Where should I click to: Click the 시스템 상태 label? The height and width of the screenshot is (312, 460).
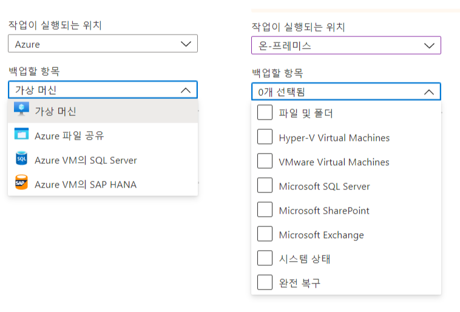point(305,259)
